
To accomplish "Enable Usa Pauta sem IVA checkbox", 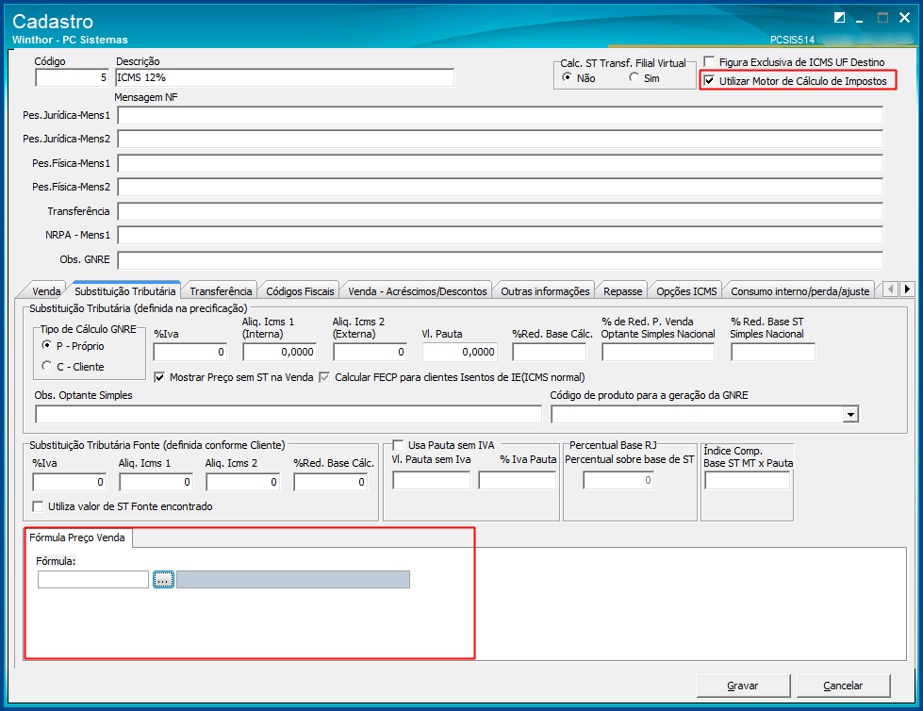I will 399,445.
